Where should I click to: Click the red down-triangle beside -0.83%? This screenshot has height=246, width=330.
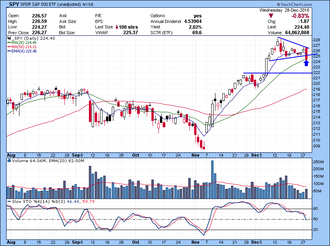point(271,16)
